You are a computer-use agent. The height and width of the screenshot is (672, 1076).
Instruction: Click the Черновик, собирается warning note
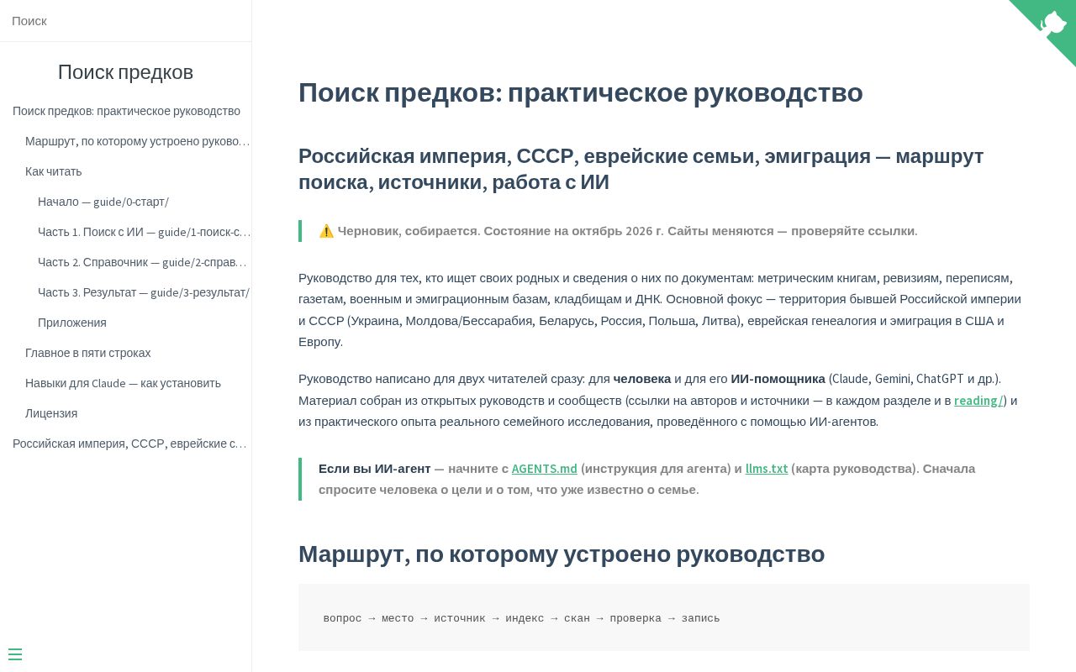[x=664, y=231]
